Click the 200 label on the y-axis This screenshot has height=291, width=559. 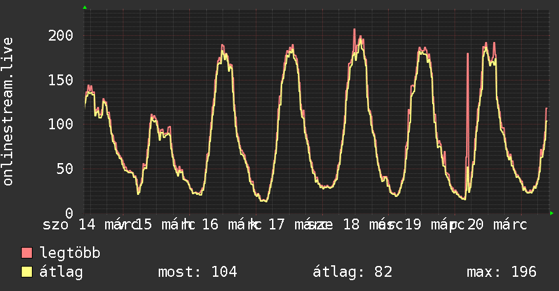click(x=61, y=35)
